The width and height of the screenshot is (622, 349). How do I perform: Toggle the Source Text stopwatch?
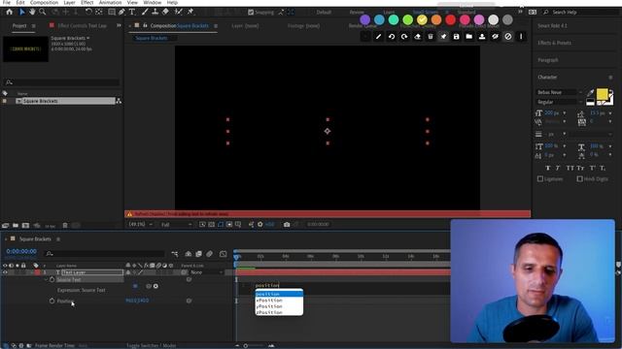tap(52, 279)
